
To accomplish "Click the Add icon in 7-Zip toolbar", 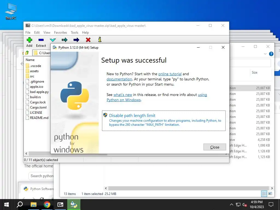I will [29, 40].
